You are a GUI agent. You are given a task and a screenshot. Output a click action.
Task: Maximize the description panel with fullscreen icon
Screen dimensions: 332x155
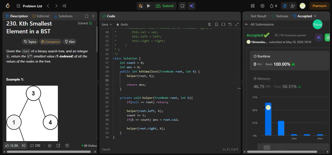[x=87, y=16]
